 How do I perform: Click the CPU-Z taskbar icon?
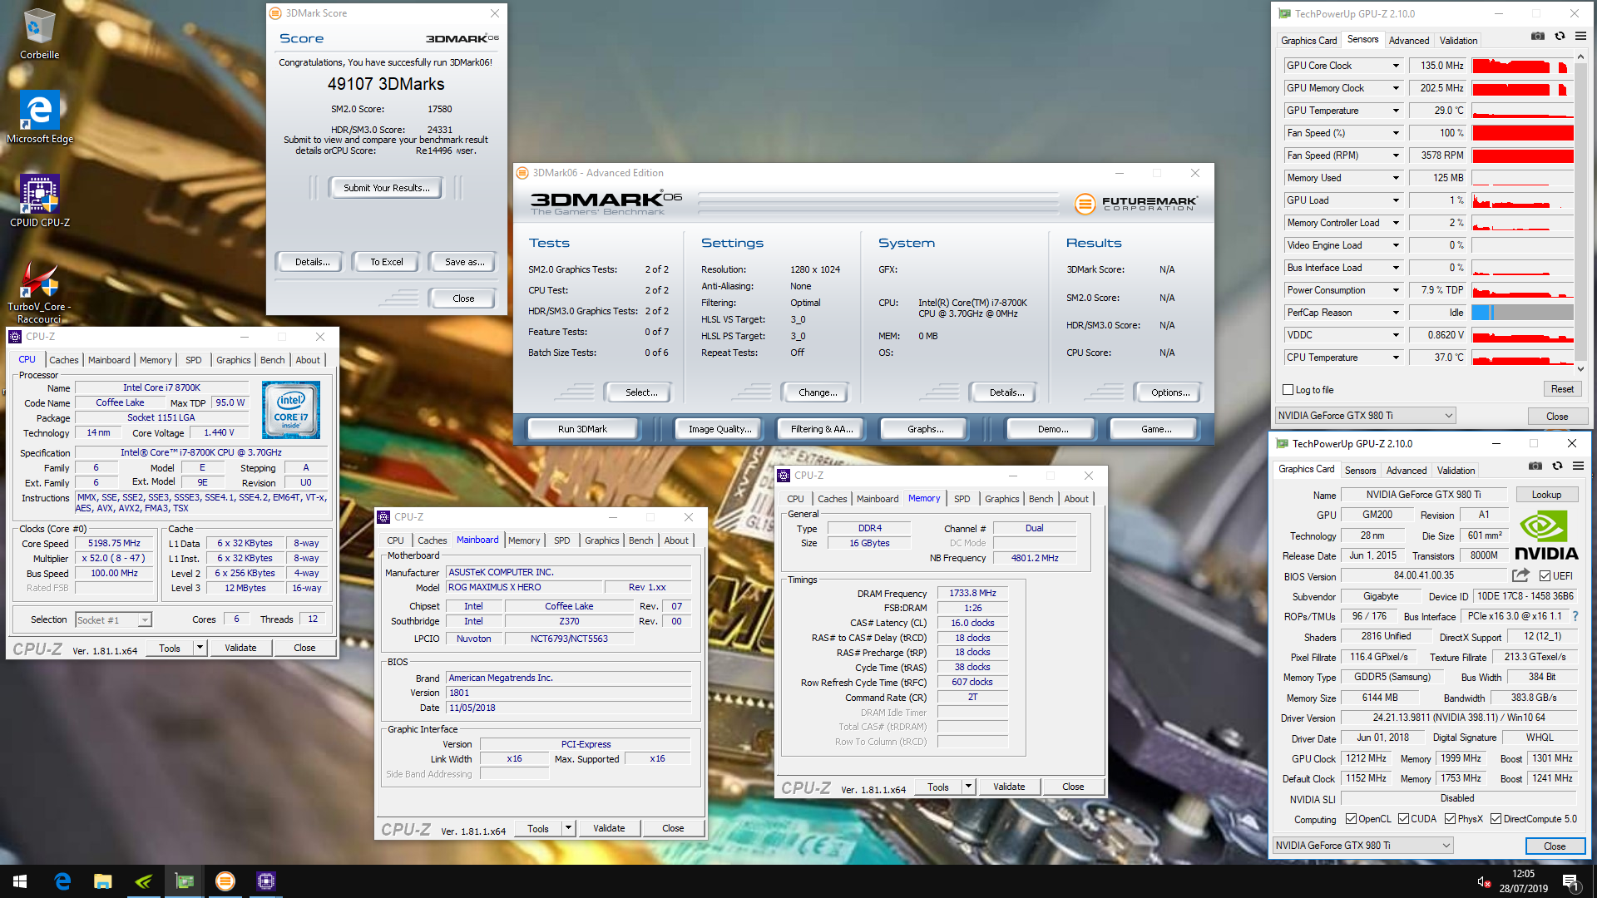coord(266,881)
